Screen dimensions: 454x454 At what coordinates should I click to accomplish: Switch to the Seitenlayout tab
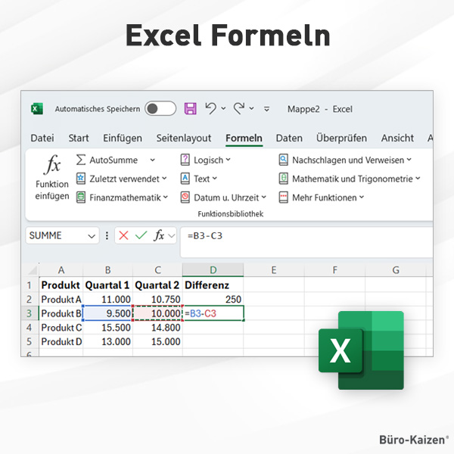tap(184, 138)
